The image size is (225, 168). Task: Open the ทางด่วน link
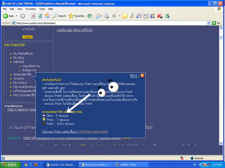[x=19, y=79]
